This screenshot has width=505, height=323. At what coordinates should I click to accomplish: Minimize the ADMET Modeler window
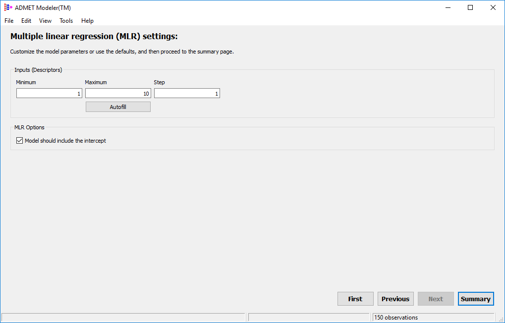pos(448,7)
